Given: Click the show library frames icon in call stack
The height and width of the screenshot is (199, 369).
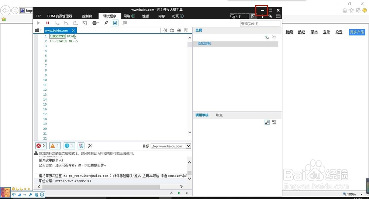Looking at the screenshot, I should click(267, 122).
